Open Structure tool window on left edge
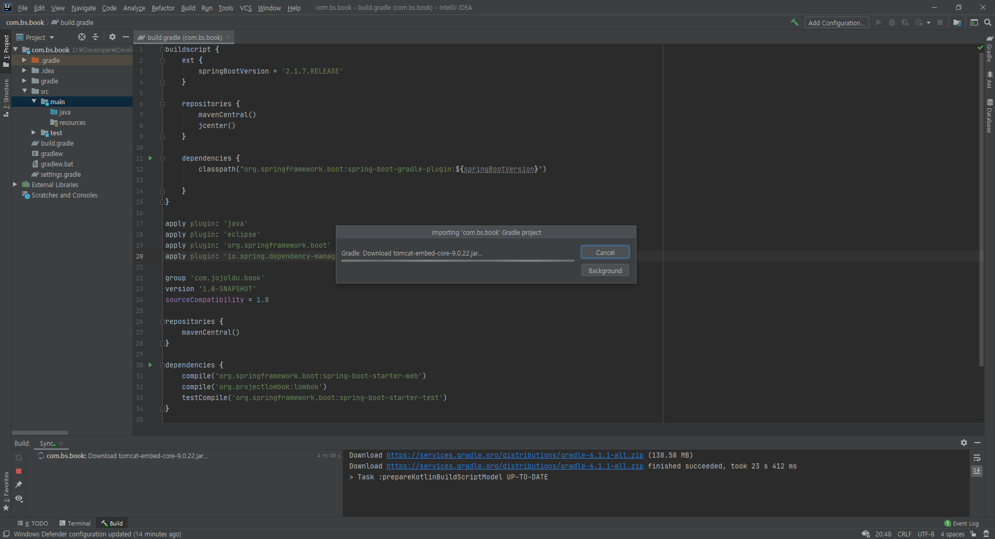 6,97
